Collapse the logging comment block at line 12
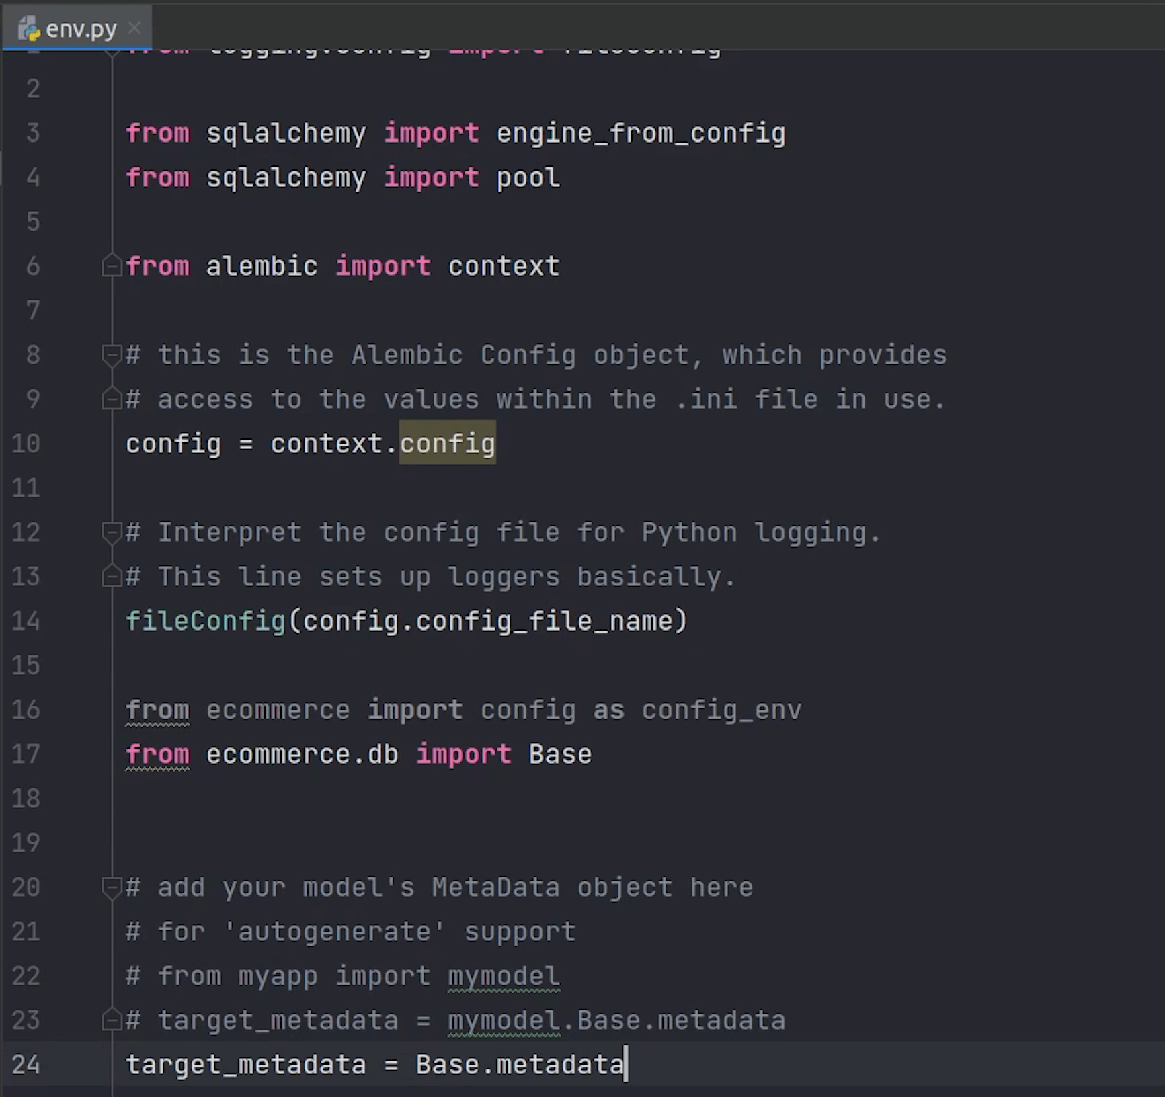 pos(111,532)
